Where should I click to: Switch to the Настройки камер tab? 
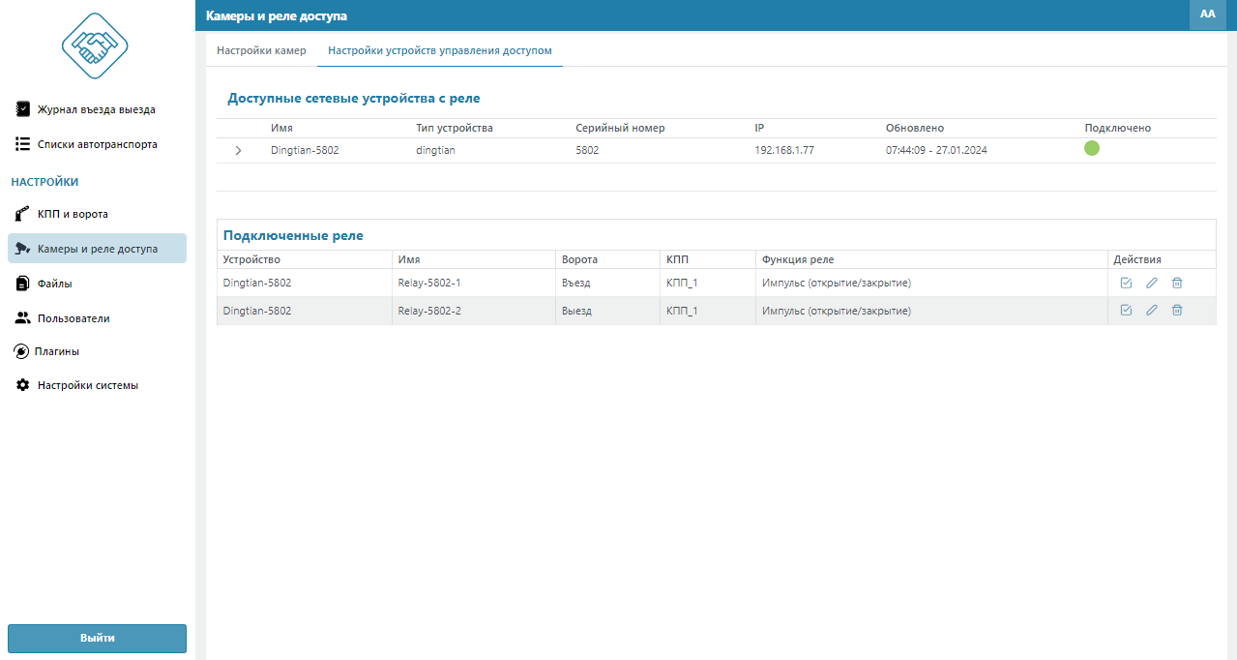(261, 50)
